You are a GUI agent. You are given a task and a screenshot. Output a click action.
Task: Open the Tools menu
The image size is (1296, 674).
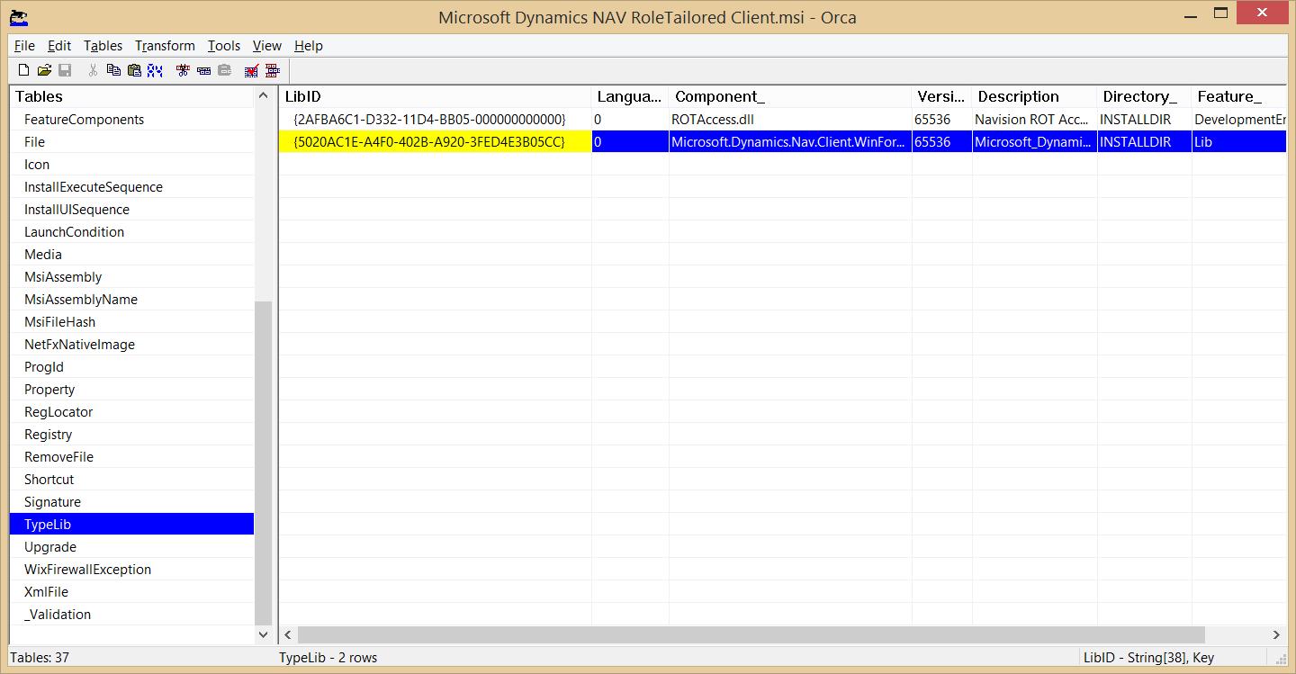click(x=223, y=46)
